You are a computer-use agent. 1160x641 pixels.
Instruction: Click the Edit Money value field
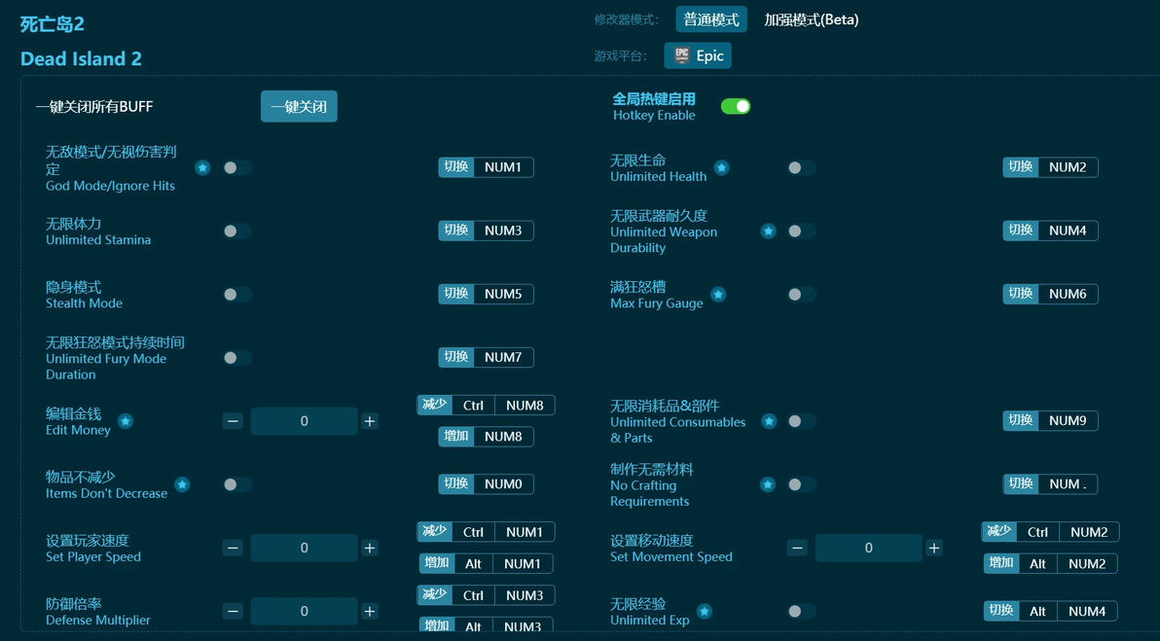tap(304, 421)
